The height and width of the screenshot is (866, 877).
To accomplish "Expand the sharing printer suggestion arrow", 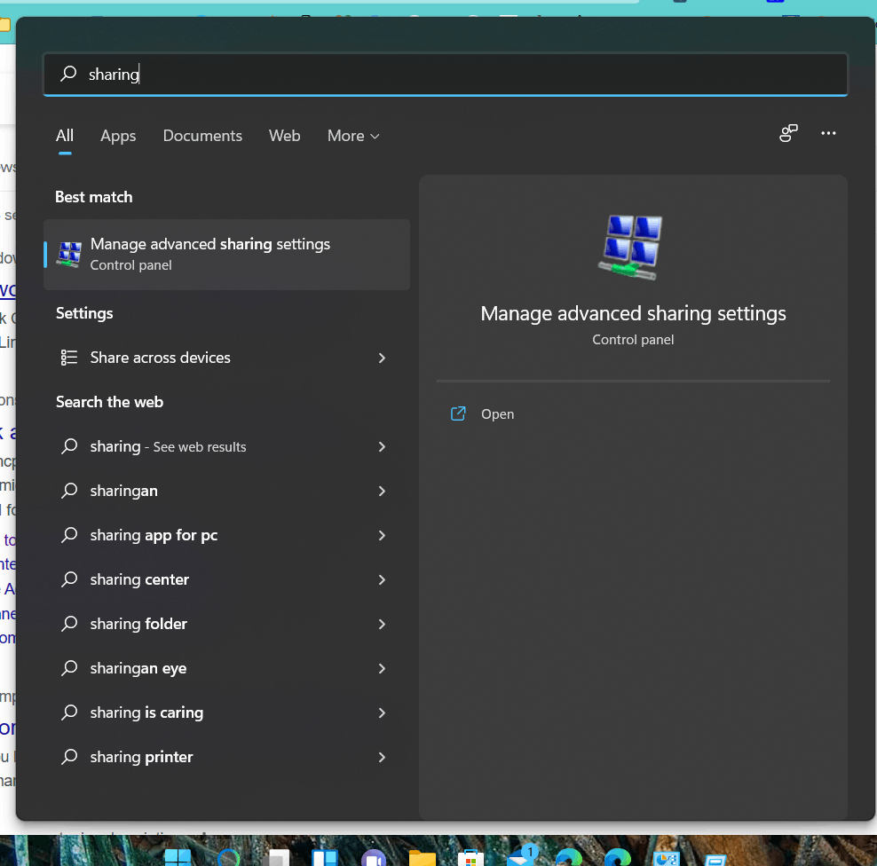I will coord(382,757).
